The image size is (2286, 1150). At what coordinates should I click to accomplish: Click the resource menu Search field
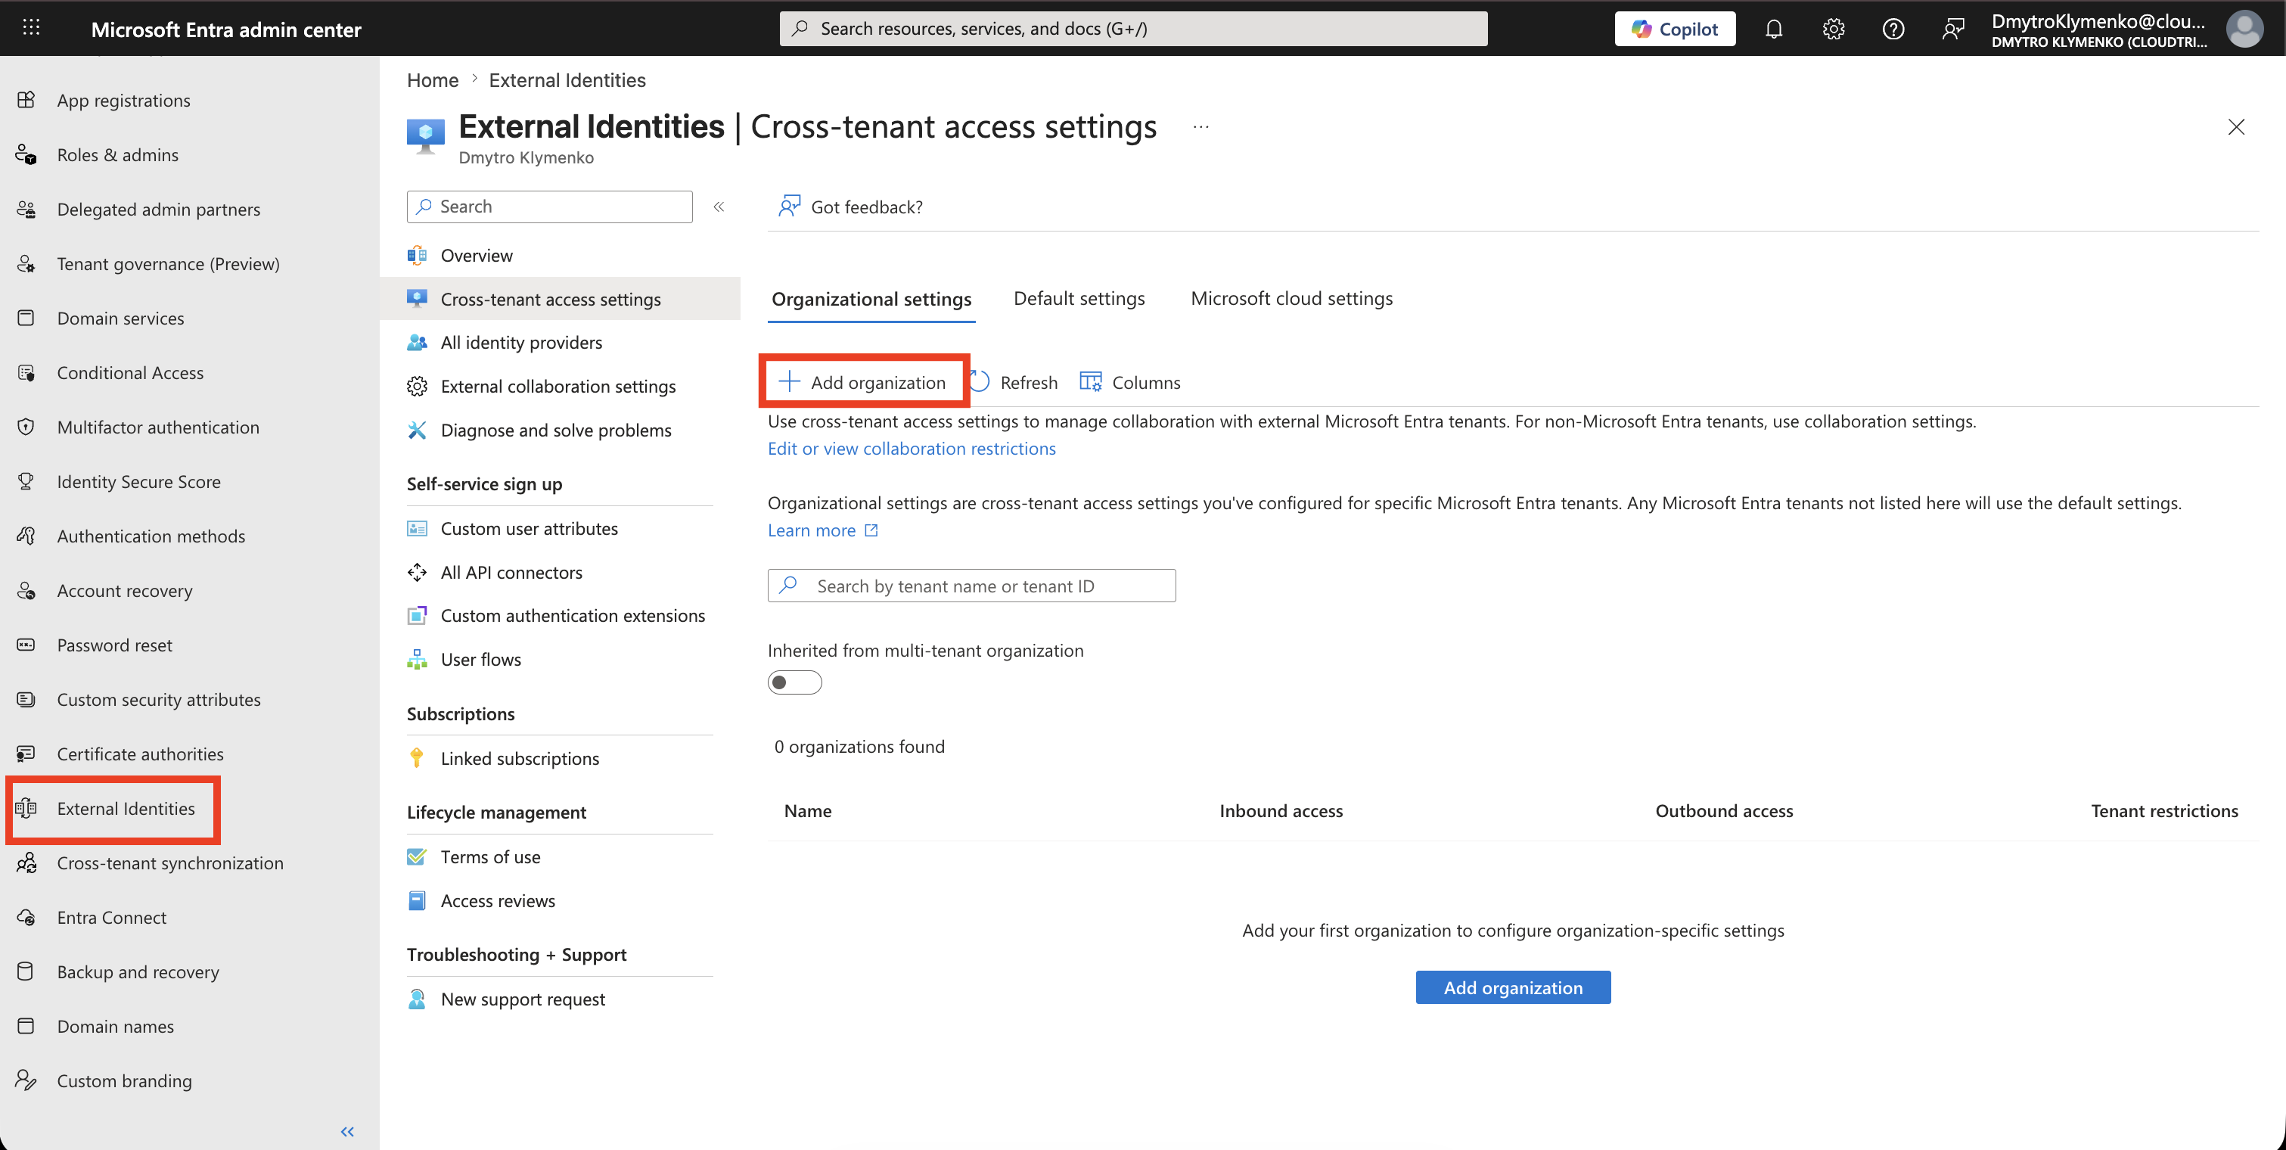[549, 207]
